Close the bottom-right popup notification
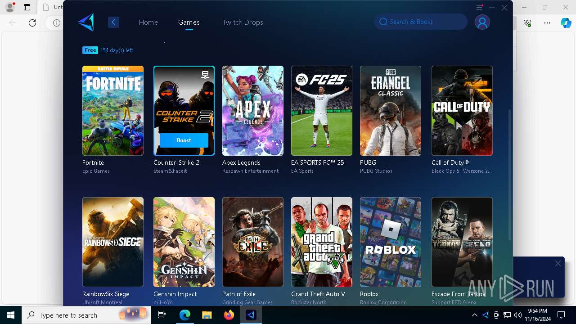Image resolution: width=576 pixels, height=324 pixels. point(558,263)
